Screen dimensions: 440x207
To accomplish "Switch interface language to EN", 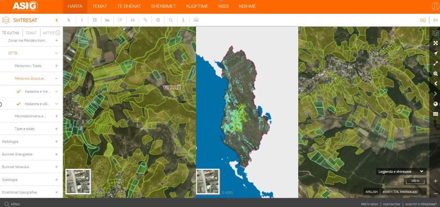I will (435, 20).
